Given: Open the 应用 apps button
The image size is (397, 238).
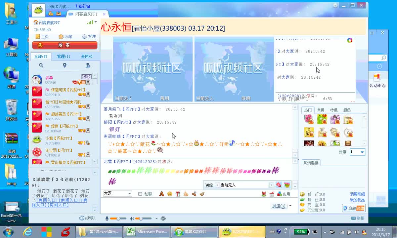Looking at the screenshot, I should 284,194.
